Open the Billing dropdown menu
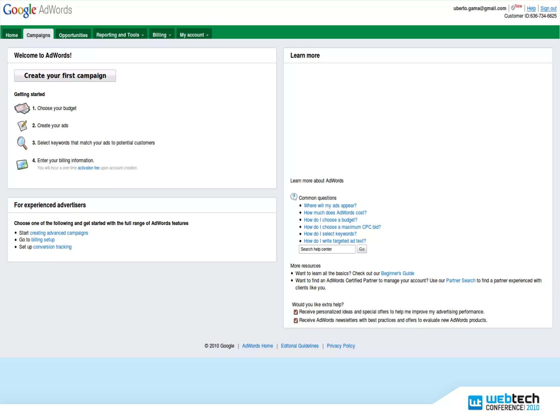 point(162,35)
